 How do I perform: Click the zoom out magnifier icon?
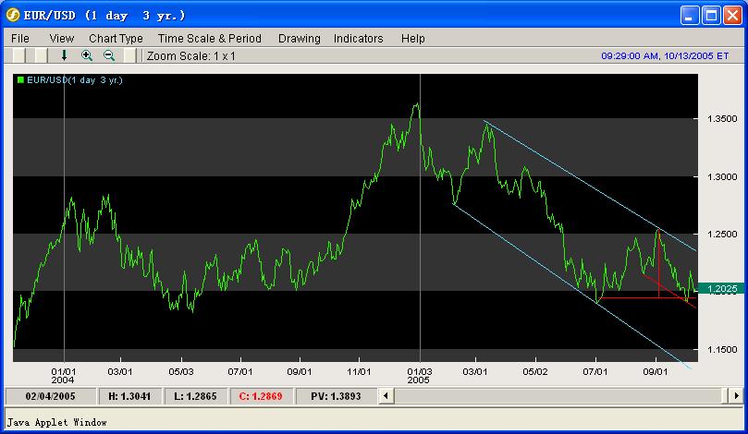point(109,55)
